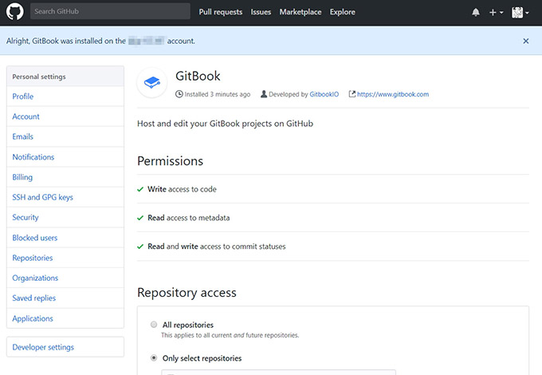Open Account in the settings sidebar
542x375 pixels.
click(65, 116)
